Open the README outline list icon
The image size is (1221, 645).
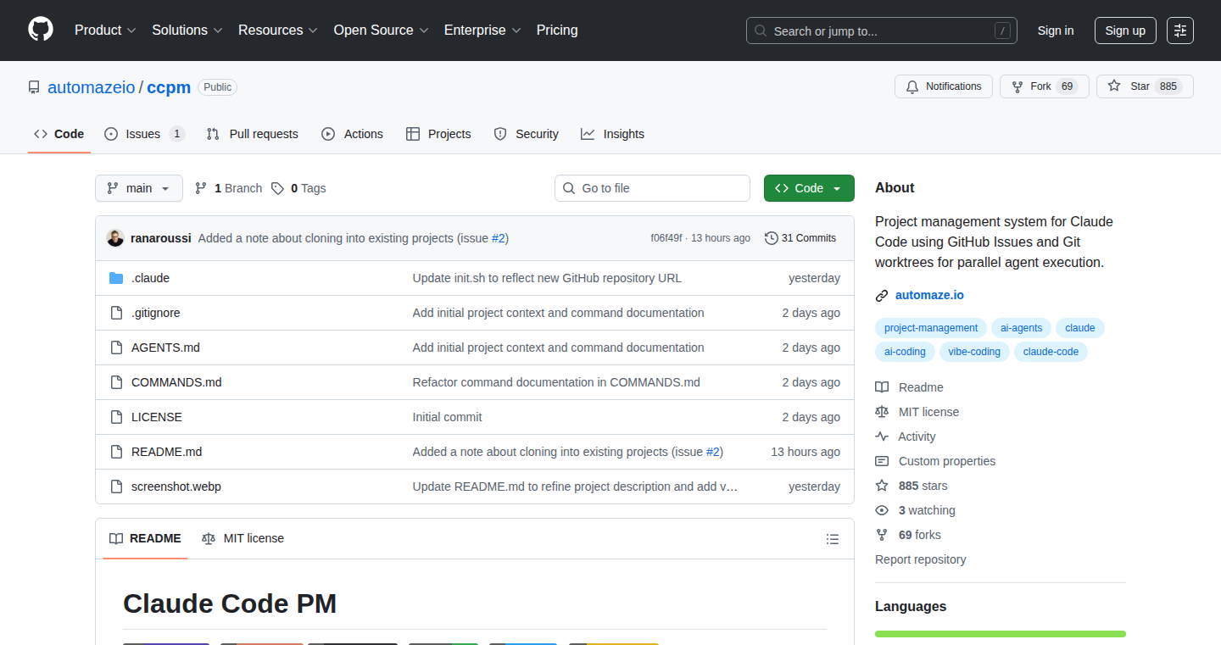pyautogui.click(x=833, y=539)
